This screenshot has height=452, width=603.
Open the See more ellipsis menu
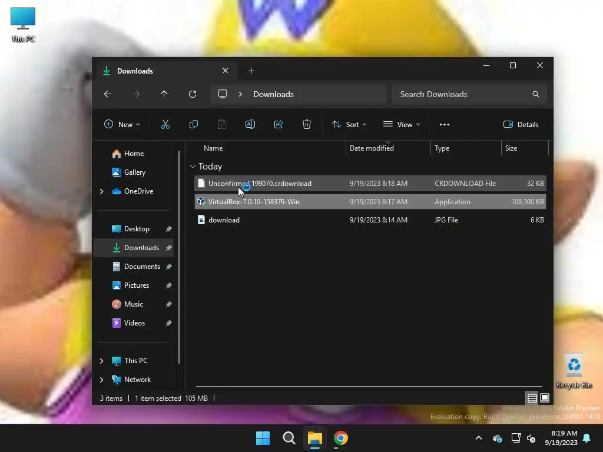pyautogui.click(x=445, y=125)
